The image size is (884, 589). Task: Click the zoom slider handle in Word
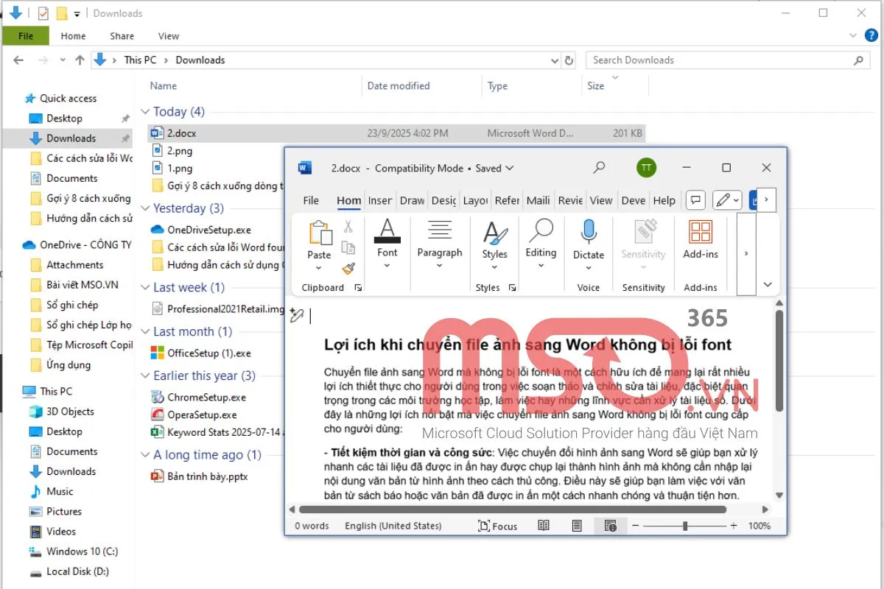click(x=685, y=526)
